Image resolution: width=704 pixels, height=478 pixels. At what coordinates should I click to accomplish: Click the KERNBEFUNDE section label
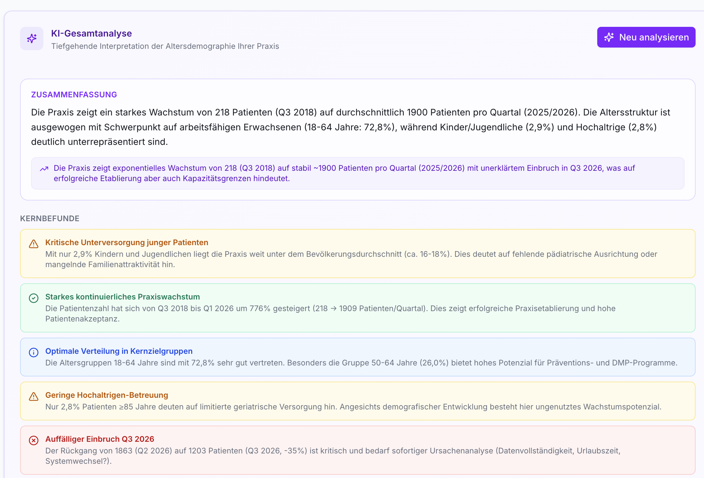(50, 218)
